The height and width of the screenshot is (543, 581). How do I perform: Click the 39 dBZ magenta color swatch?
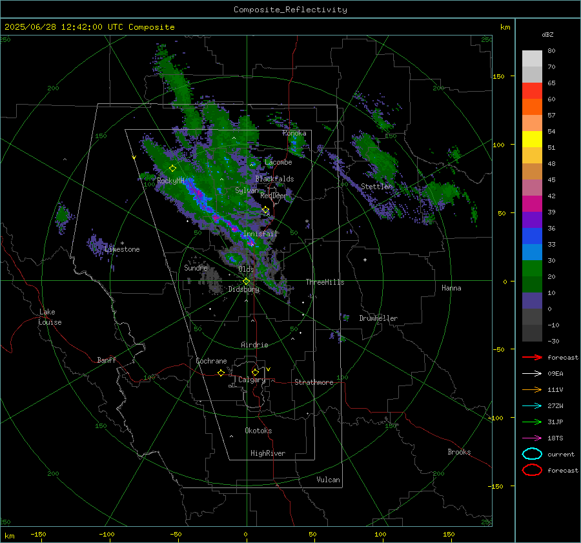[532, 203]
